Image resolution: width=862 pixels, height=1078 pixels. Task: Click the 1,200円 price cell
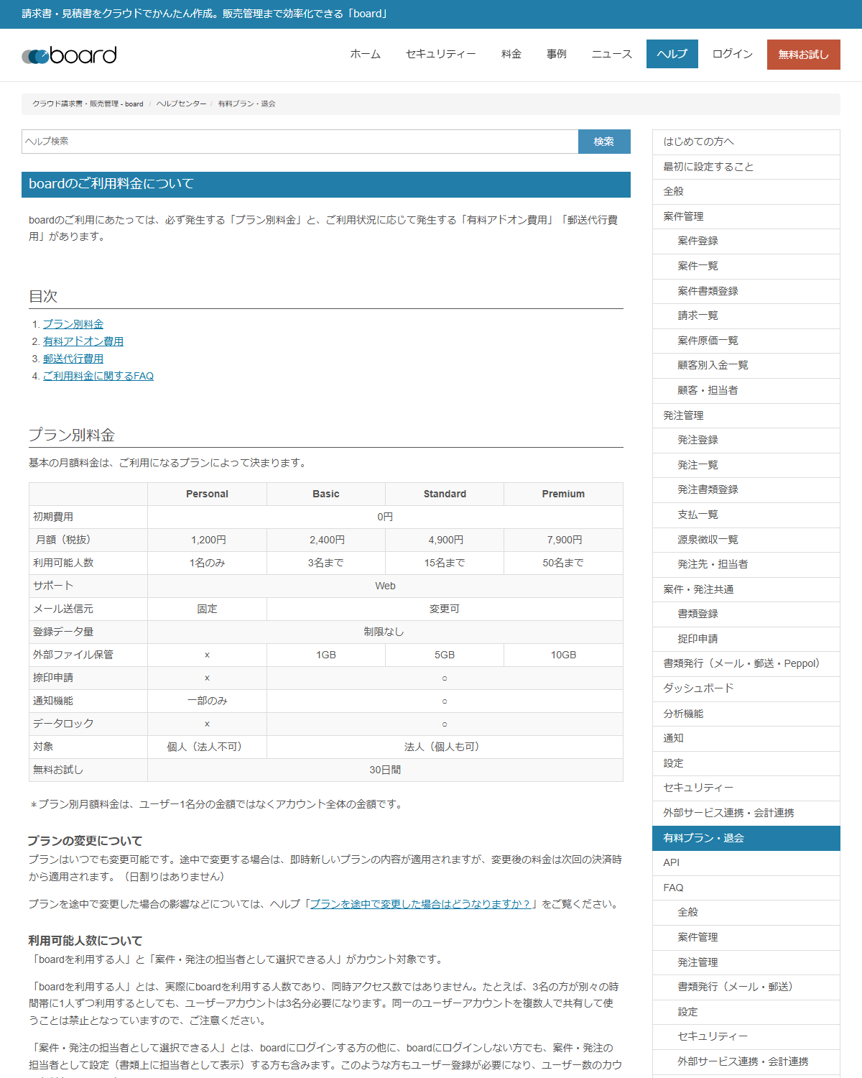pyautogui.click(x=207, y=540)
